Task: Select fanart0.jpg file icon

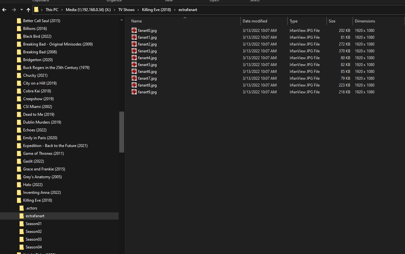Action: click(x=134, y=30)
